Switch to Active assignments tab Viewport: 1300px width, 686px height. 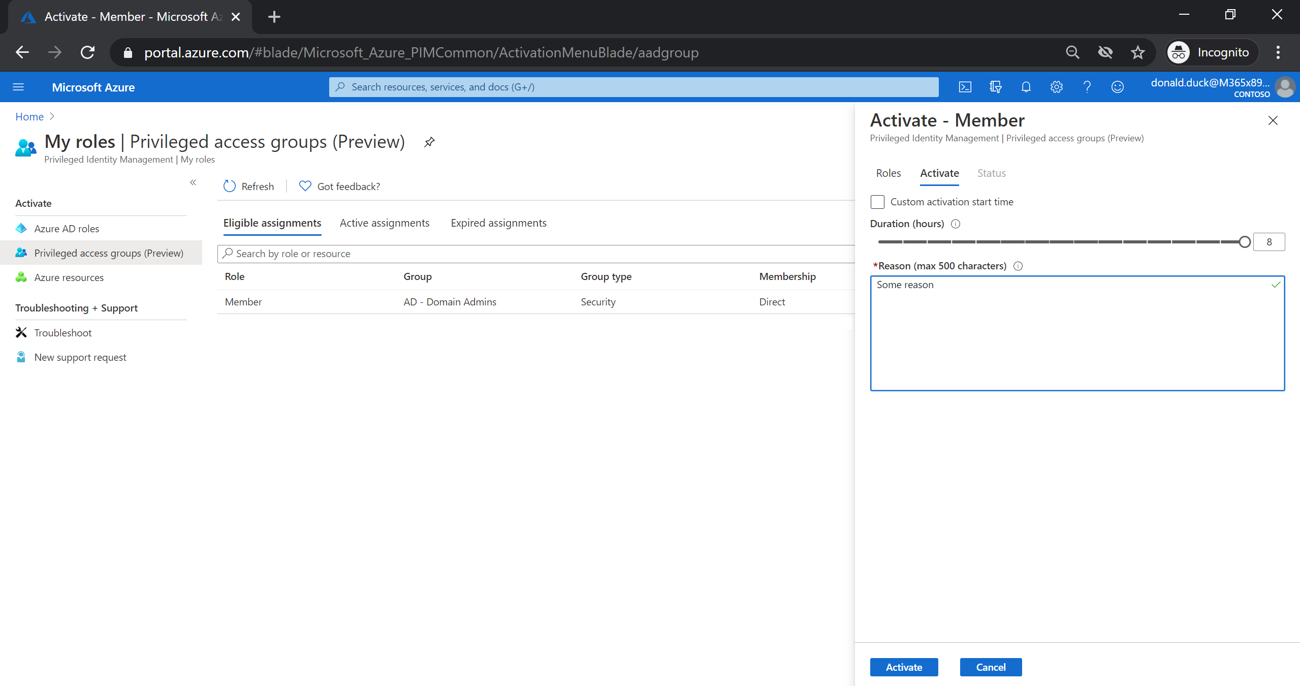click(x=384, y=223)
